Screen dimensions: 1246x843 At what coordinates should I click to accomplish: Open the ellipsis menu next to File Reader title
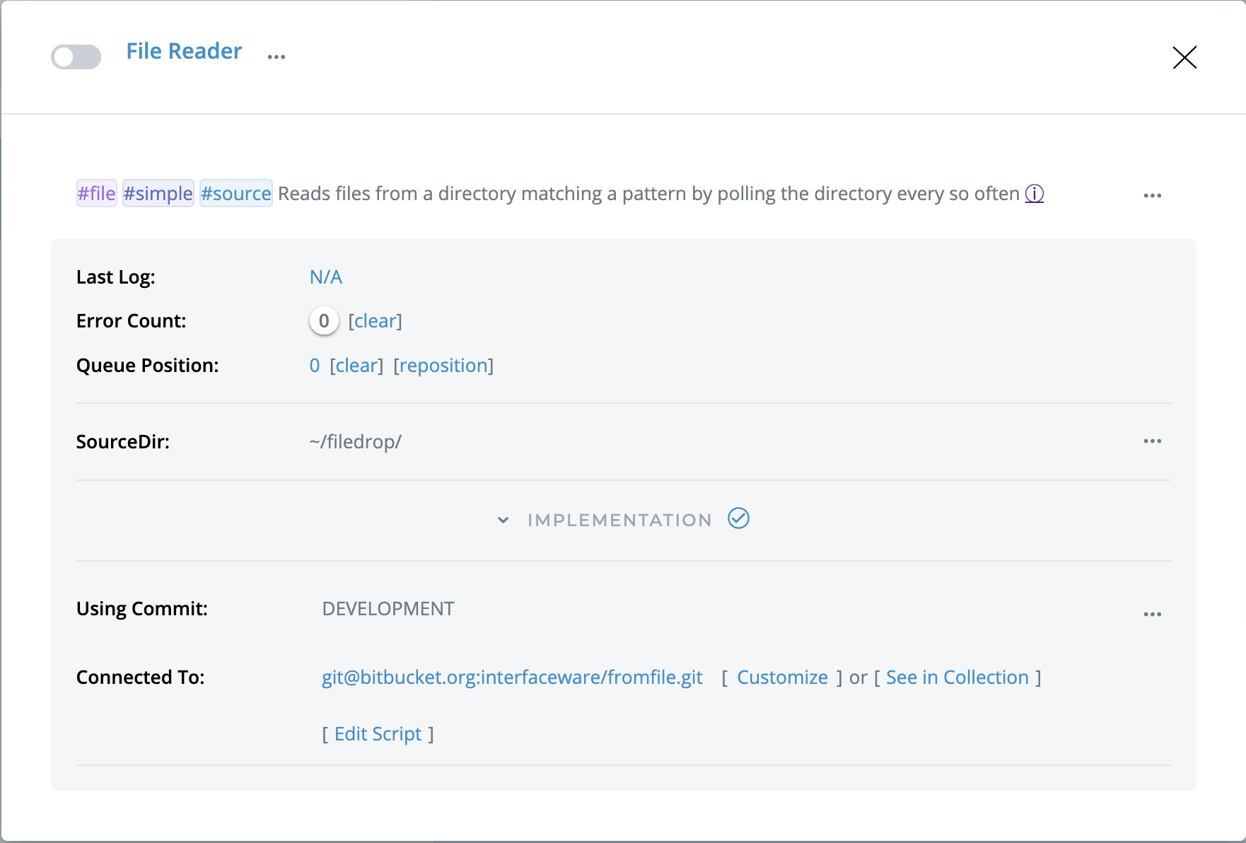[x=276, y=57]
